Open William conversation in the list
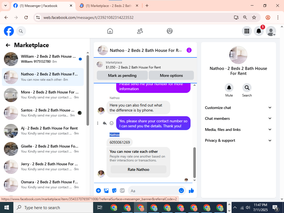 [43, 59]
